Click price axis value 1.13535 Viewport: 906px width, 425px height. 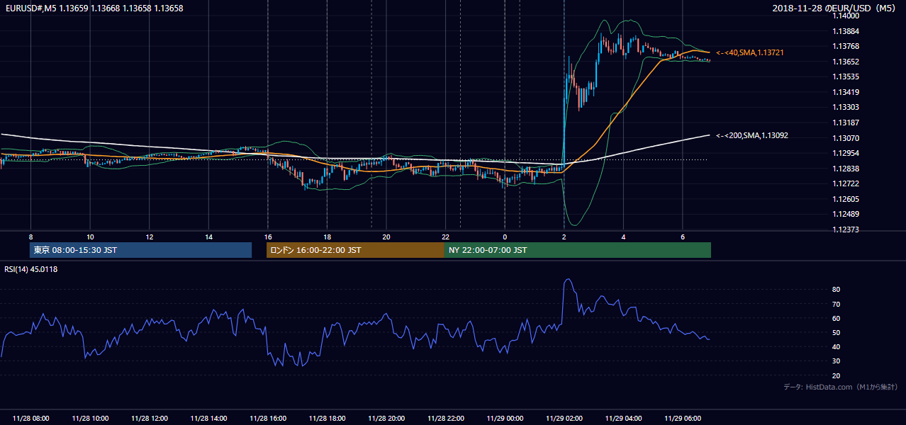[x=846, y=76]
